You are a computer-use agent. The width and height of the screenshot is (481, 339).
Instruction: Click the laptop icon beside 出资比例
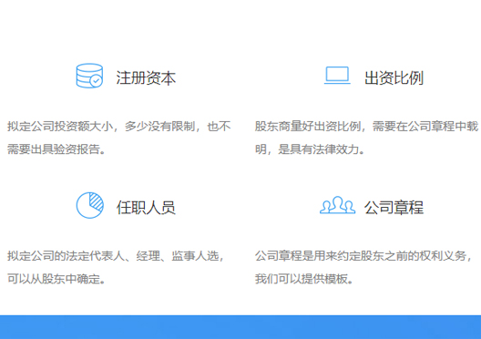(337, 75)
